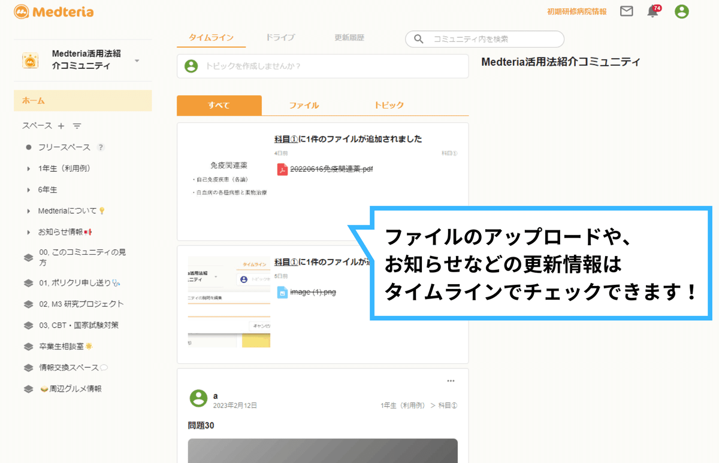Click the avatar in topic creation box
719x463 pixels.
[191, 66]
